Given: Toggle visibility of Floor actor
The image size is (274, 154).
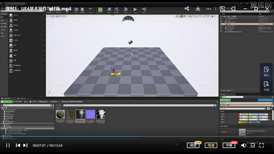Looking at the screenshot, I should [221, 20].
